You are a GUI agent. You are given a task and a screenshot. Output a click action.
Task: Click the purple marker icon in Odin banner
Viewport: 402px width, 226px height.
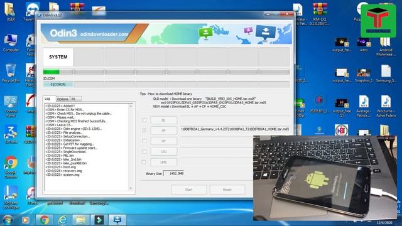pos(248,31)
